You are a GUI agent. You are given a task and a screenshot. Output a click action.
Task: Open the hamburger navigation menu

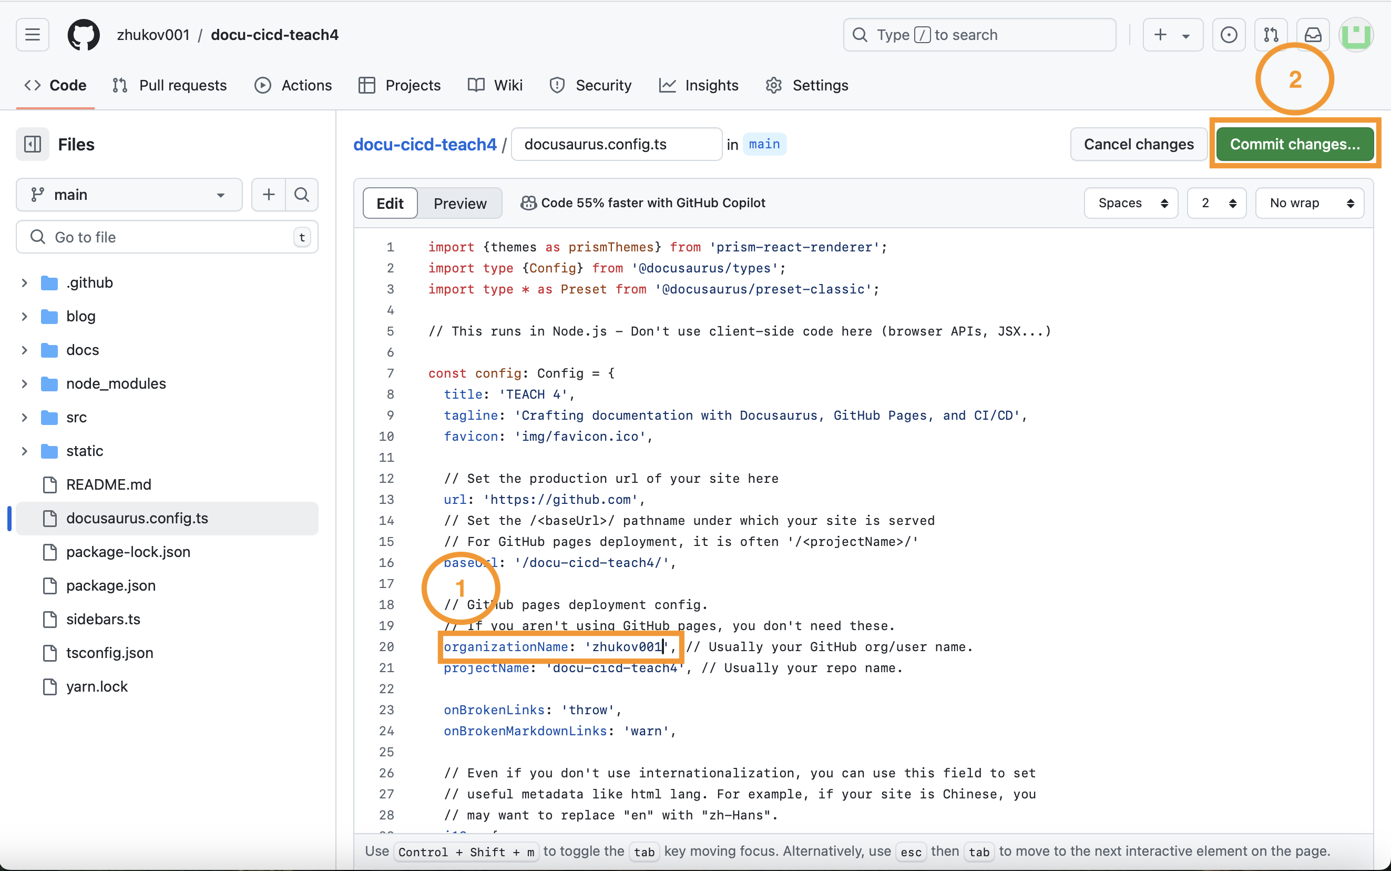click(32, 35)
